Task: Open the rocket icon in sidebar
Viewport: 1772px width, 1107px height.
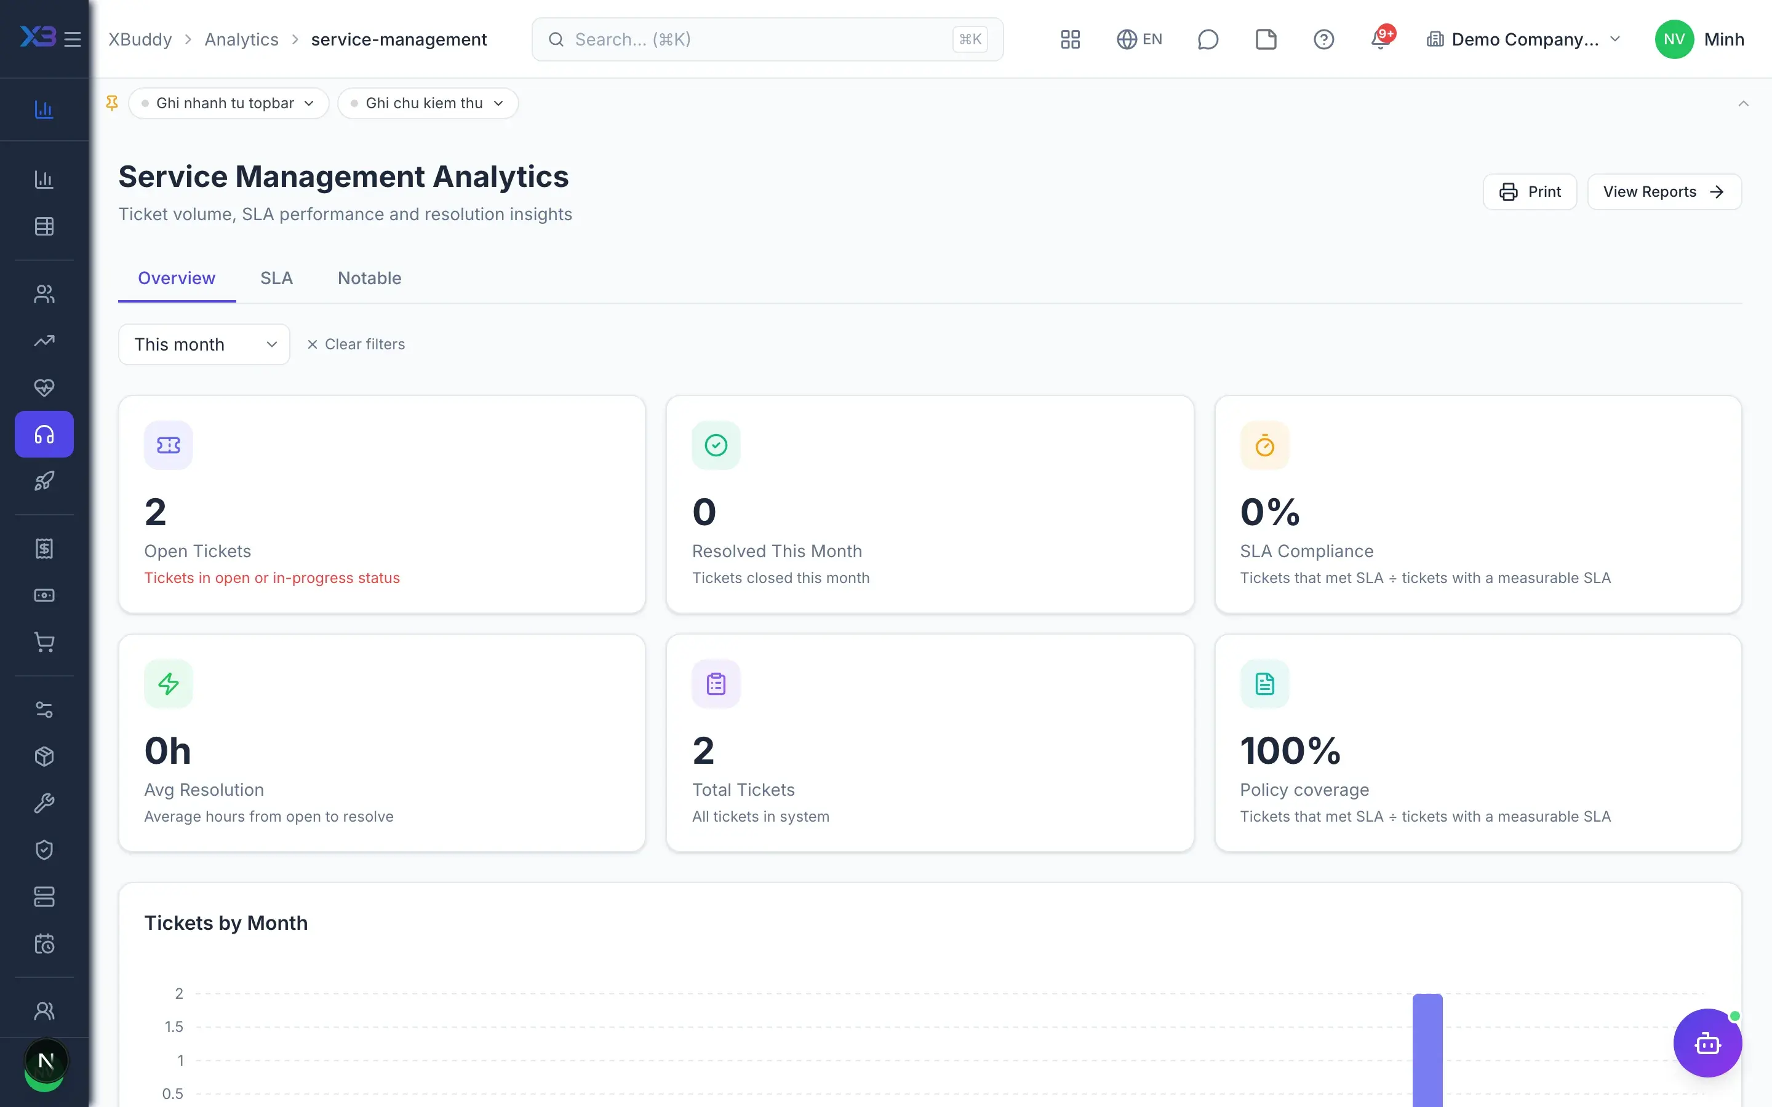Action: click(x=44, y=481)
